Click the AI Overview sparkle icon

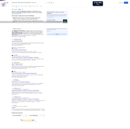(x=12, y=9)
